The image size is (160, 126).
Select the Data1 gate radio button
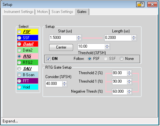[19, 44]
